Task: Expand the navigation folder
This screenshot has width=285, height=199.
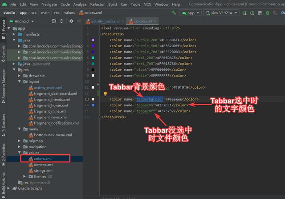Action: click(19, 146)
